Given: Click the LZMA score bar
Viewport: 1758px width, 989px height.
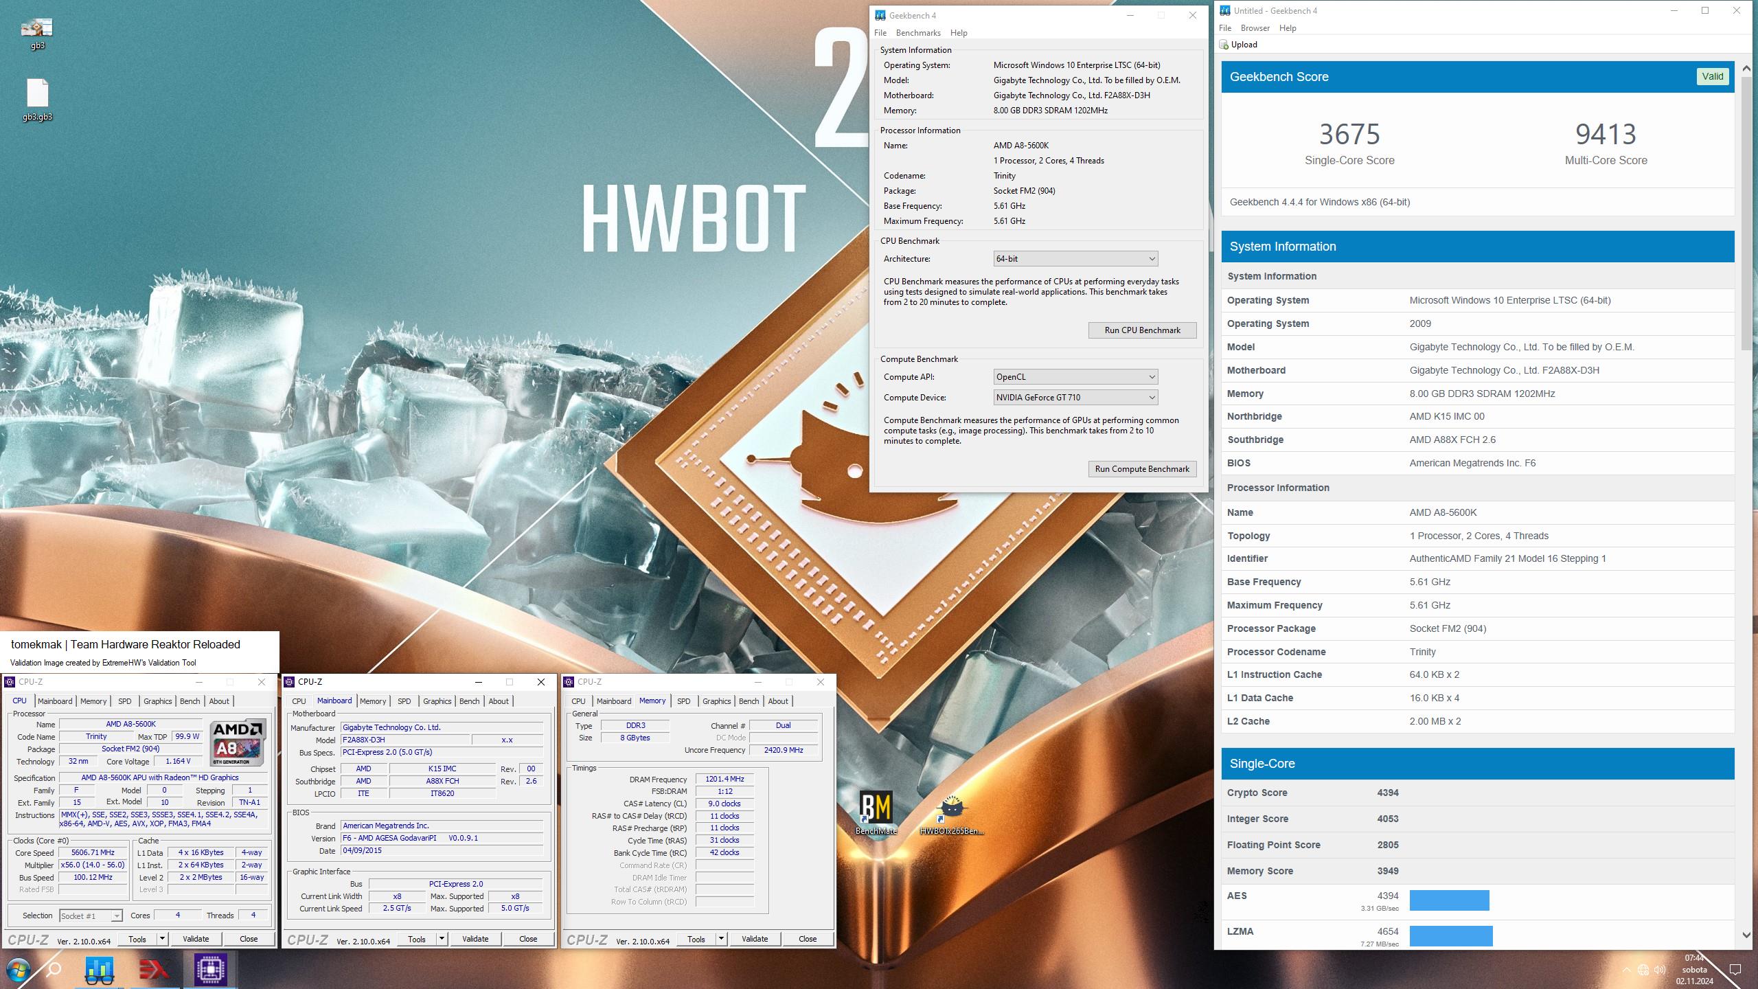Looking at the screenshot, I should (1451, 936).
